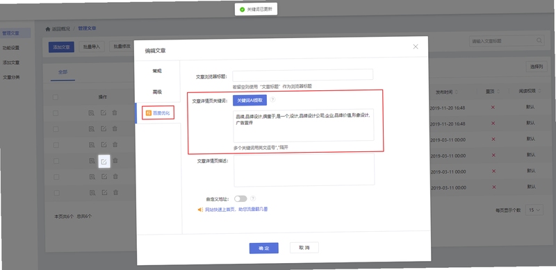The width and height of the screenshot is (556, 270).
Task: Click the delete trash icon in the first article row
Action: [115, 112]
